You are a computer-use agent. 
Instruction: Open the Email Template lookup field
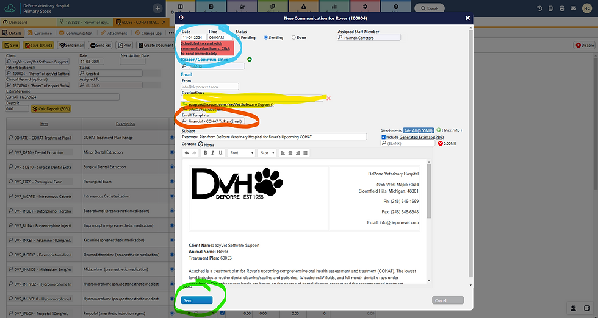click(x=213, y=121)
